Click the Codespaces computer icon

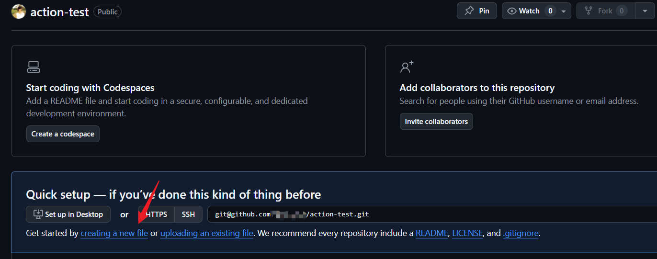(x=34, y=67)
